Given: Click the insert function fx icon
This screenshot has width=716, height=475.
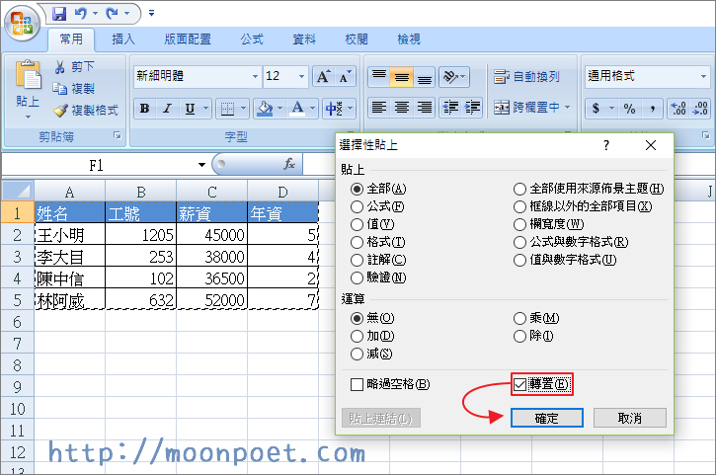Looking at the screenshot, I should click(x=289, y=164).
